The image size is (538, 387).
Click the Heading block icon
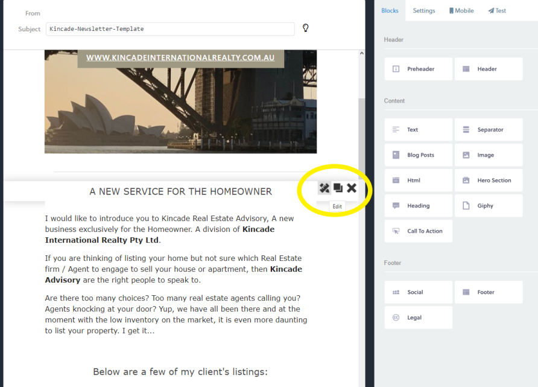point(396,205)
